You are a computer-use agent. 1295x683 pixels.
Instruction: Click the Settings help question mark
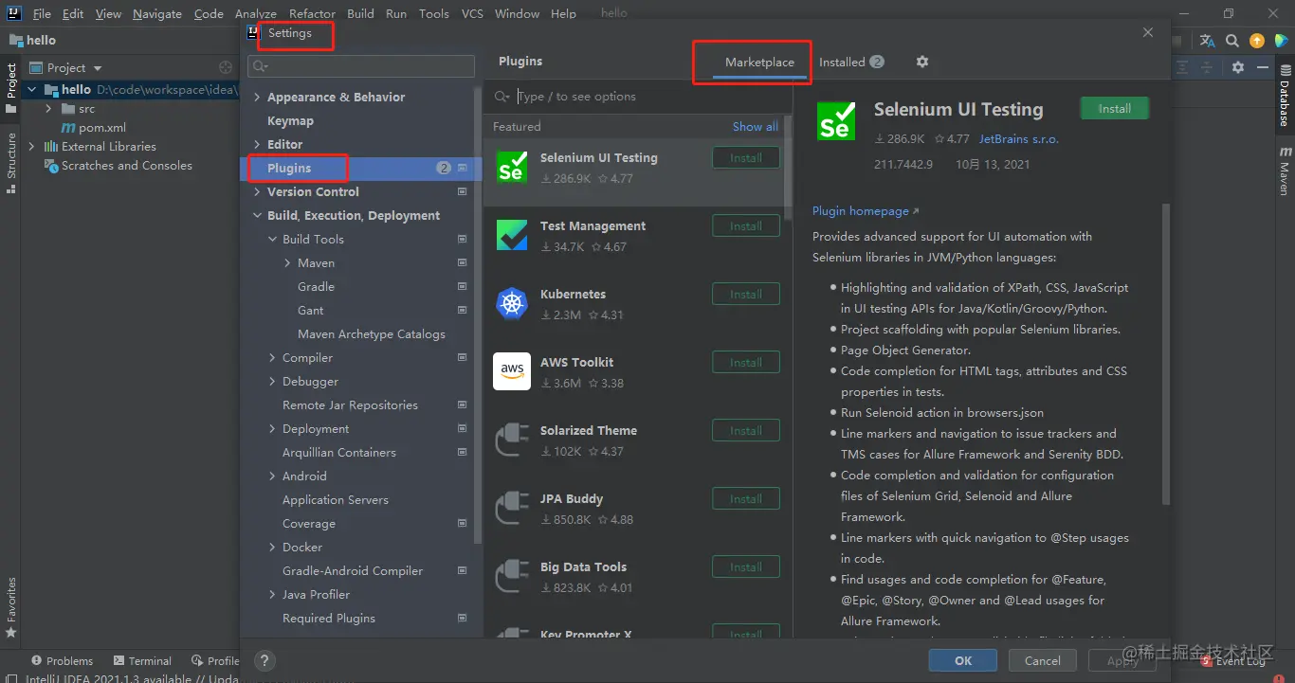(x=265, y=661)
